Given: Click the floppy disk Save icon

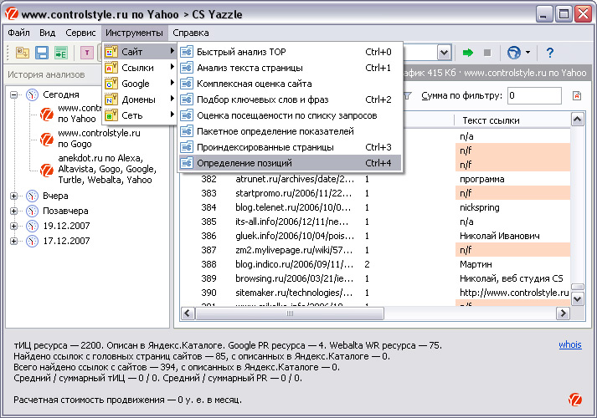Looking at the screenshot, I should tap(41, 53).
